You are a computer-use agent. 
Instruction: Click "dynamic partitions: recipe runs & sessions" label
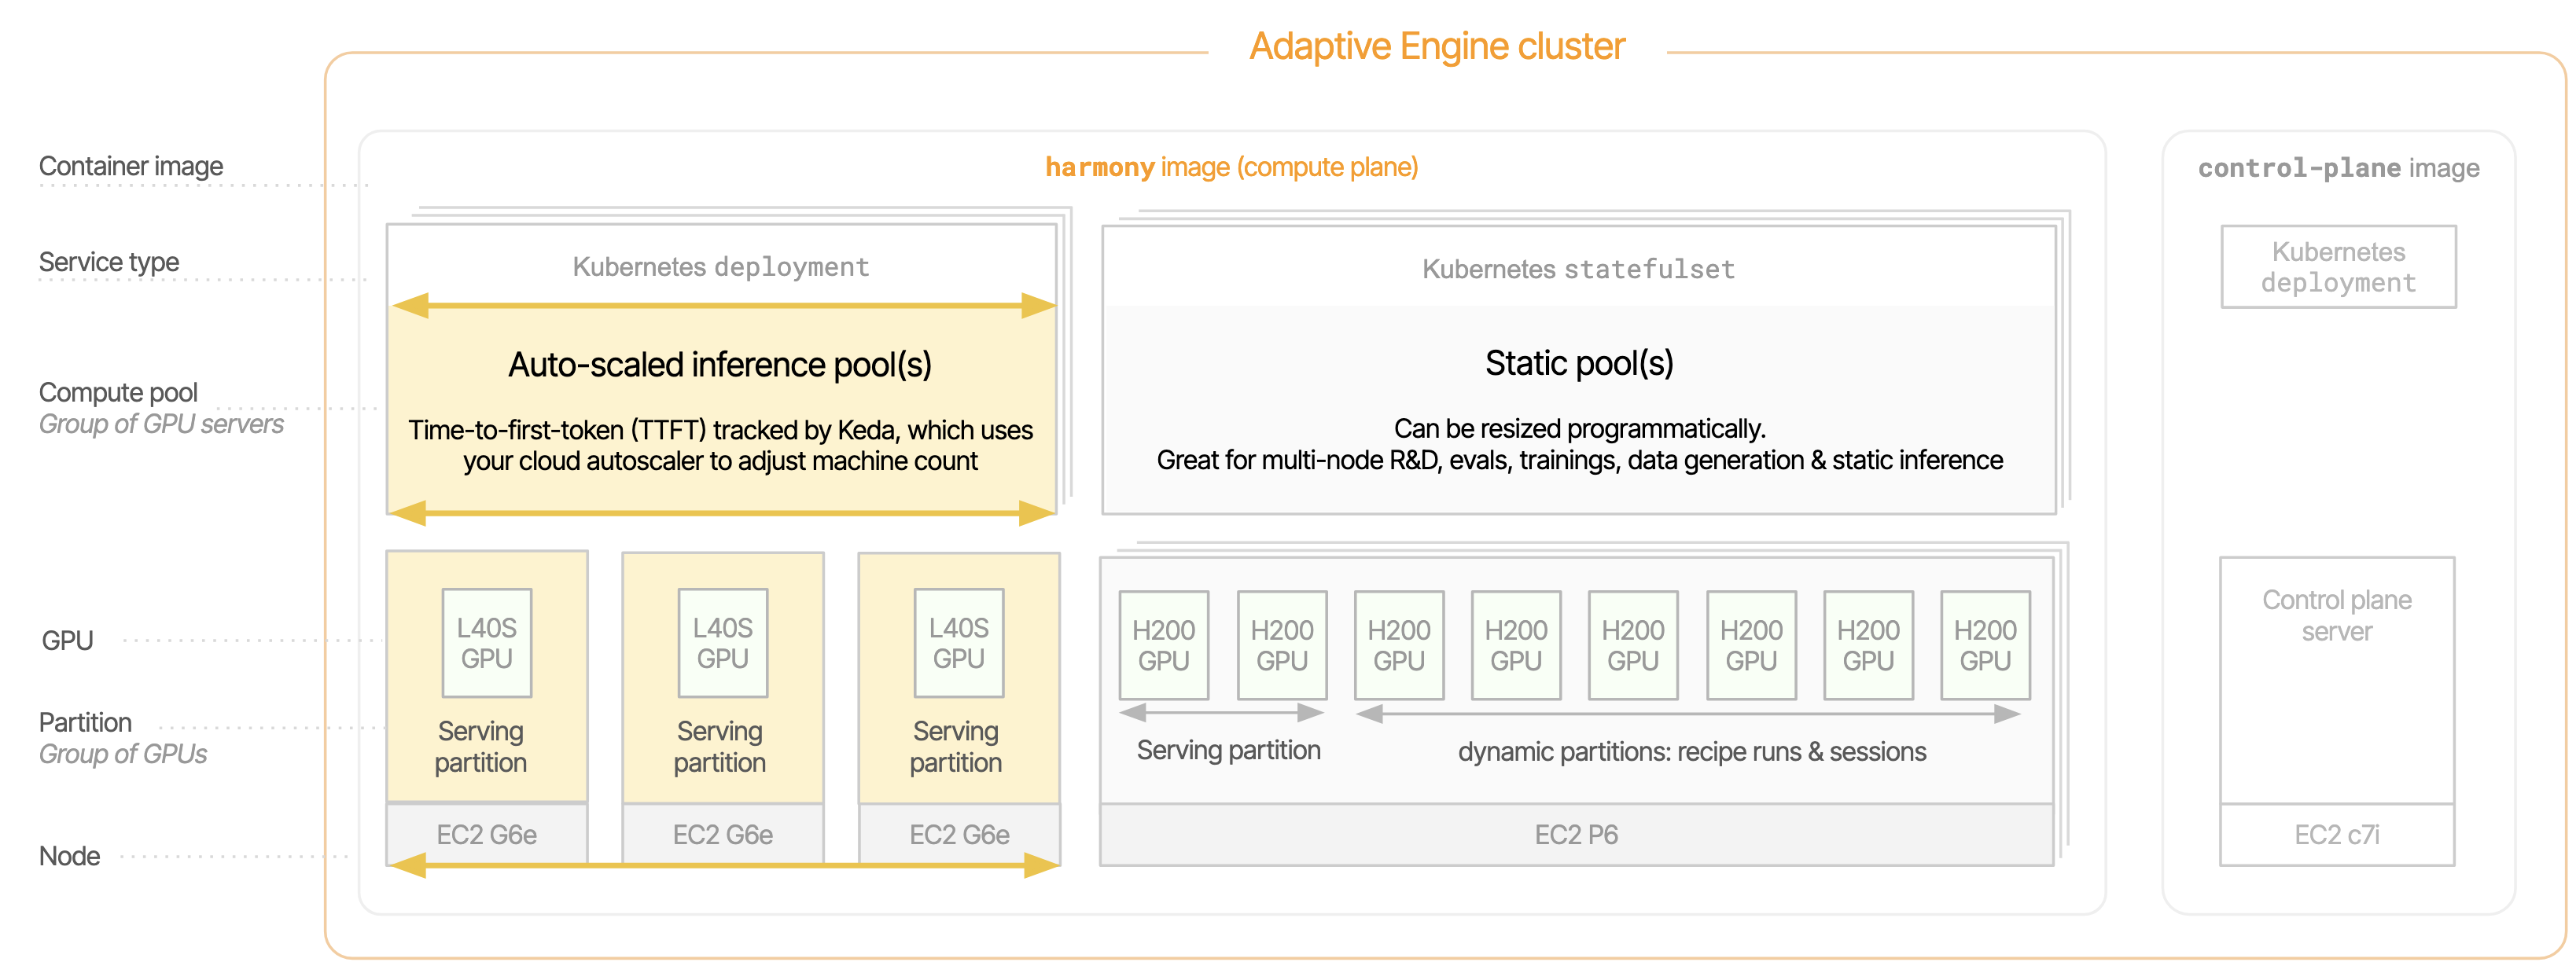[1692, 752]
